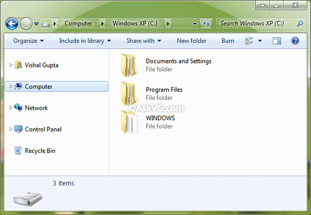Viewport: 311px width, 215px height.
Task: Select Network in navigation pane
Action: [36, 108]
